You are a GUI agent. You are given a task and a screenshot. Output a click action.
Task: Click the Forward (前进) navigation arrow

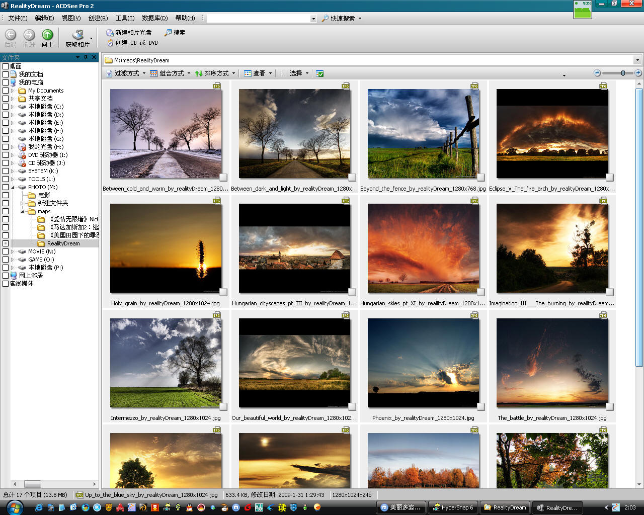(29, 35)
